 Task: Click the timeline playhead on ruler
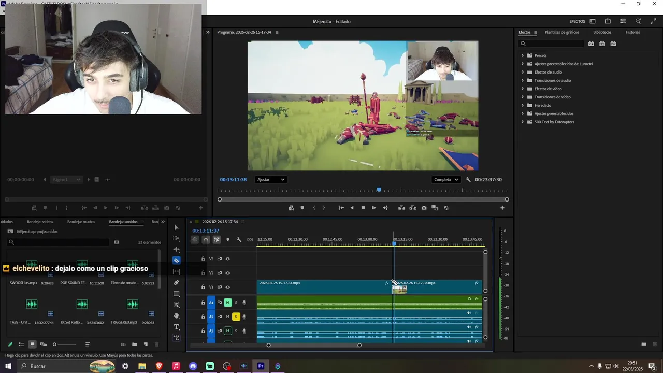(394, 243)
